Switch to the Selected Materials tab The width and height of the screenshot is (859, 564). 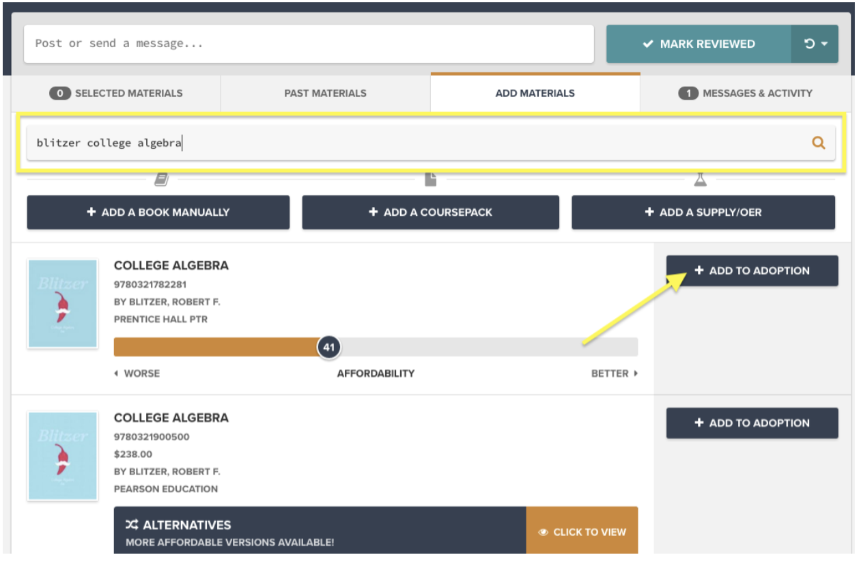tap(116, 93)
